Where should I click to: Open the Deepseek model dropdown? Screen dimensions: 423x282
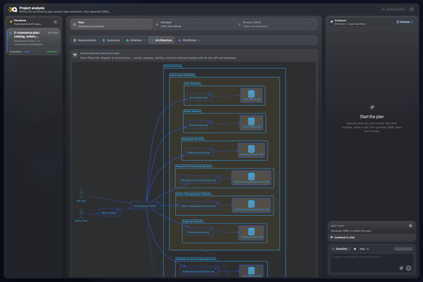click(x=341, y=249)
